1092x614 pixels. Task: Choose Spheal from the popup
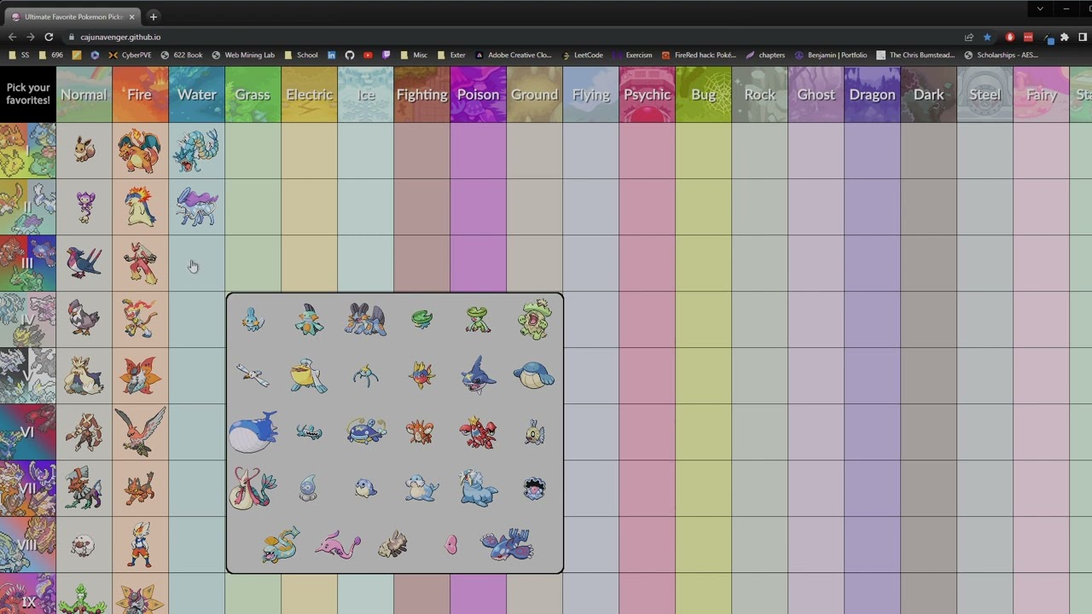[x=365, y=488]
